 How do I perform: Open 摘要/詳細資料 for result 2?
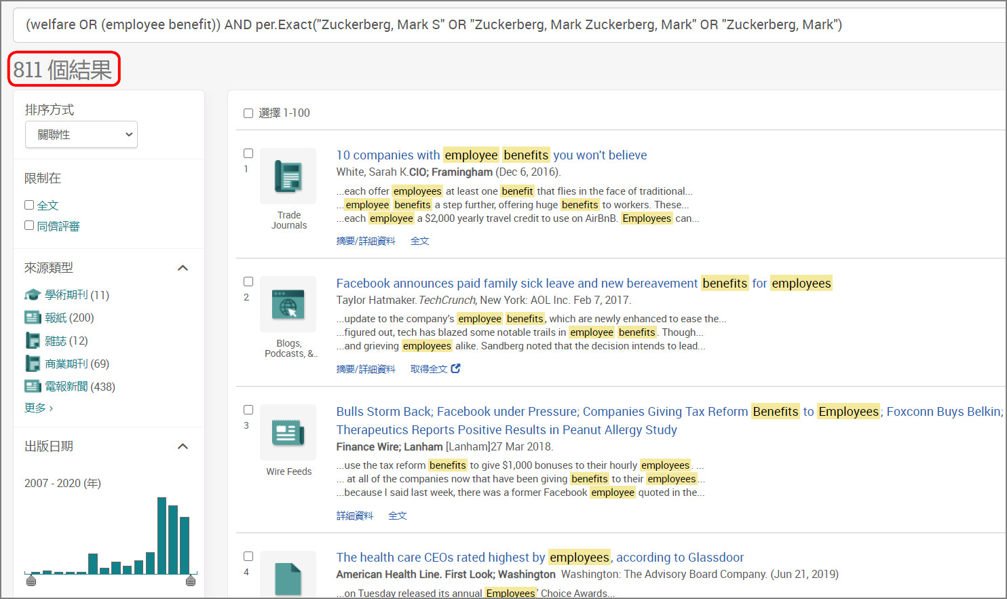coord(366,369)
